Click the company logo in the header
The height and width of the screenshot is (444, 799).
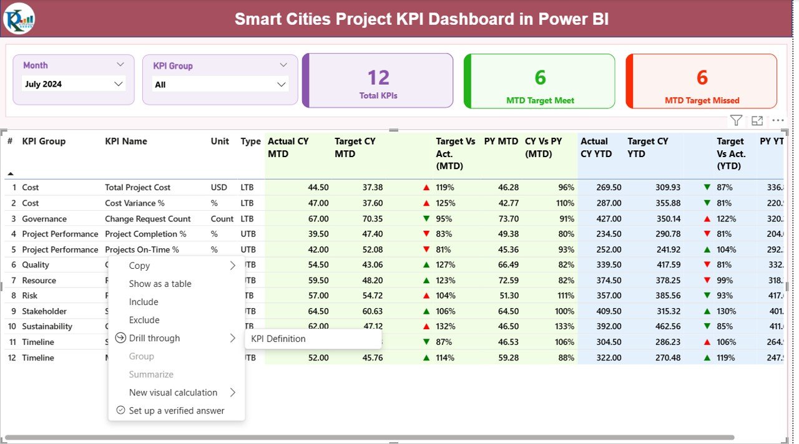pos(18,19)
